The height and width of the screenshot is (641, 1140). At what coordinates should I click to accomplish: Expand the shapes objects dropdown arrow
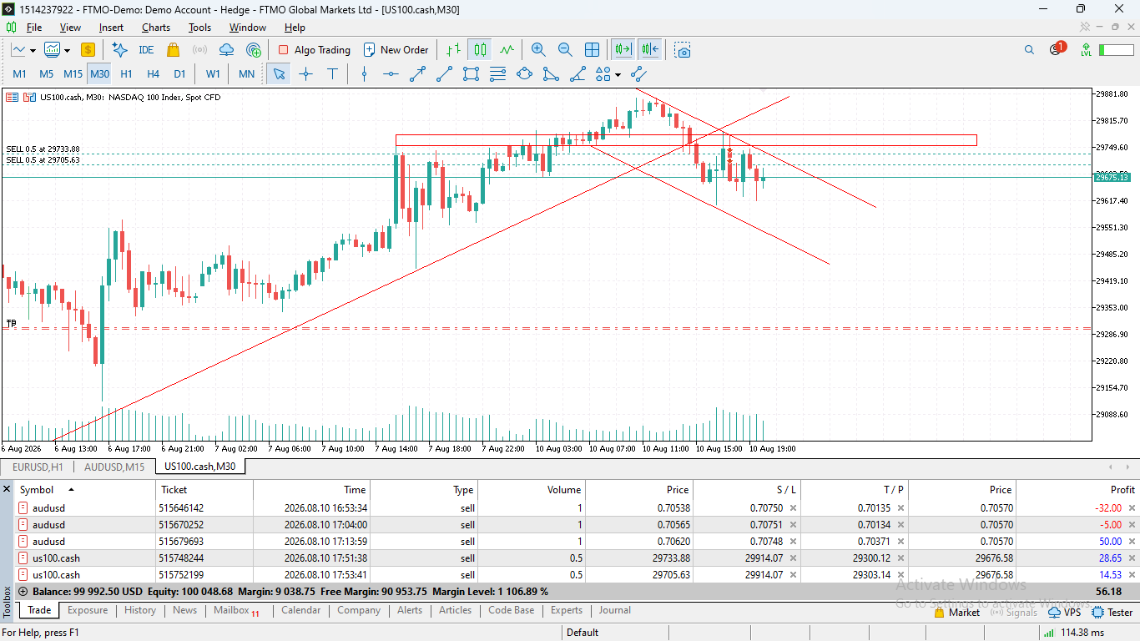tap(618, 74)
